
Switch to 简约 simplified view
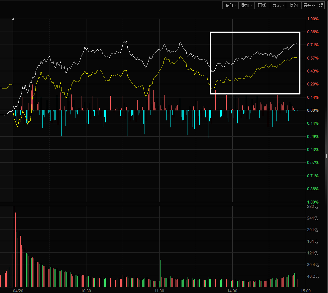point(293,5)
